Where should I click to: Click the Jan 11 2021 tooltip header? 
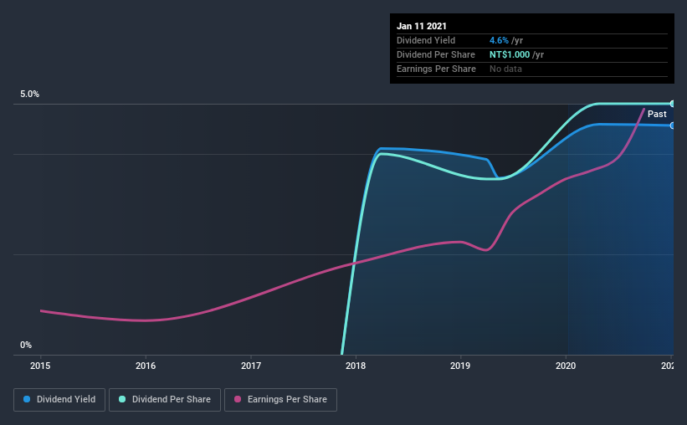422,26
